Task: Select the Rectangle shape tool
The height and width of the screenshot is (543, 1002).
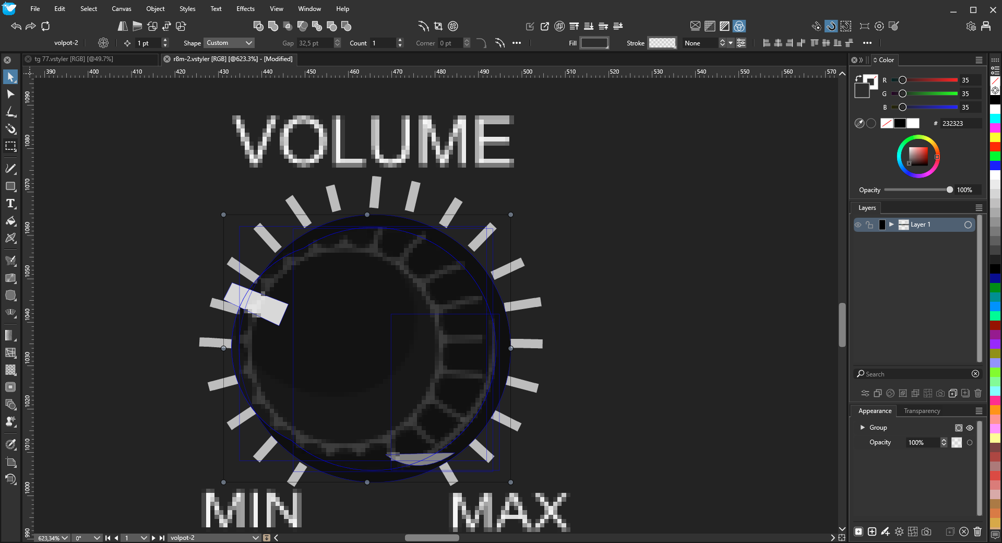Action: pos(10,186)
